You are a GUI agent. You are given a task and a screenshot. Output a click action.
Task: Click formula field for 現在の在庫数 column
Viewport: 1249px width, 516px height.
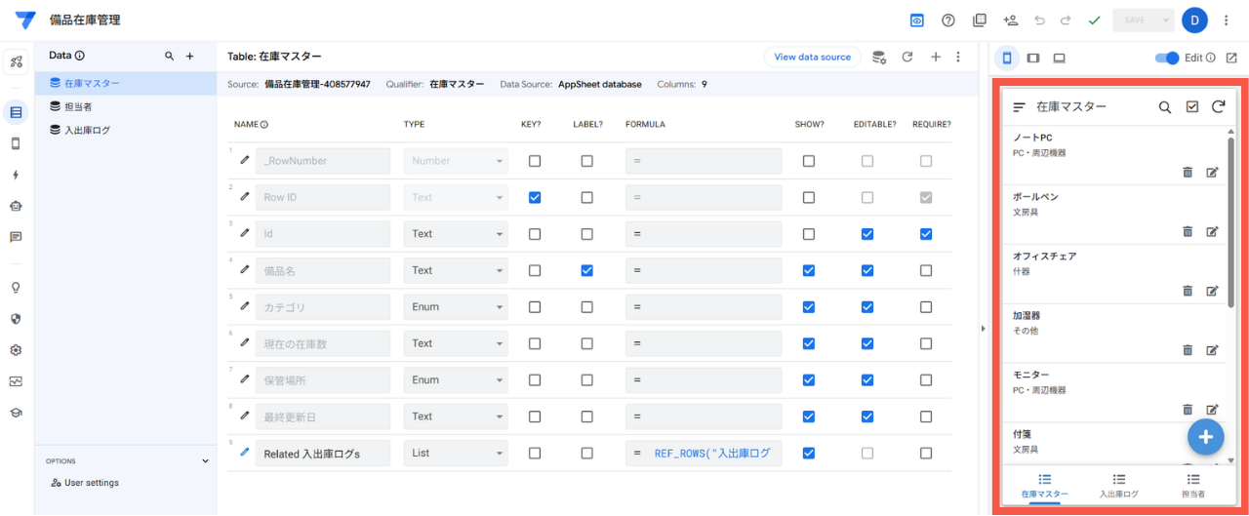pos(704,343)
